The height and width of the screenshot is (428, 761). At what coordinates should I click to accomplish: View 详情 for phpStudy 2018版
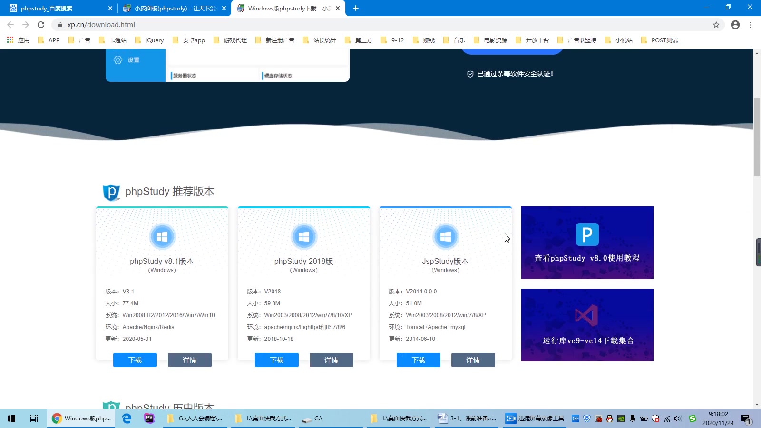[x=332, y=360]
